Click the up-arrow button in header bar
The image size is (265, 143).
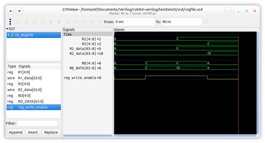(x=11, y=11)
